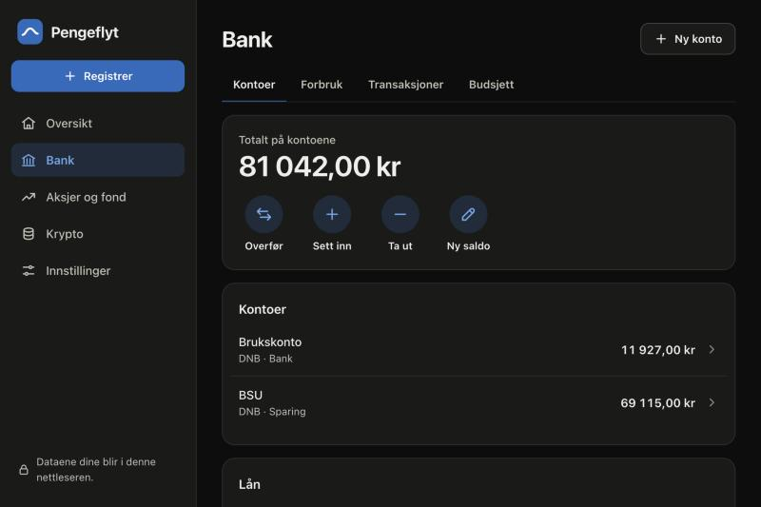
Task: Click the Registrer button
Action: tap(98, 76)
